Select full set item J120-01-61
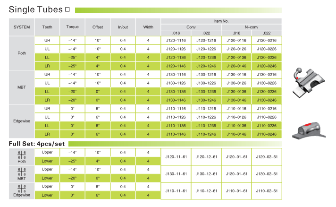 tap(236, 157)
